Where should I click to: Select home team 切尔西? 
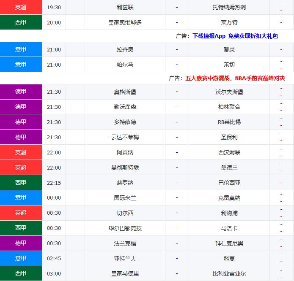(125, 213)
